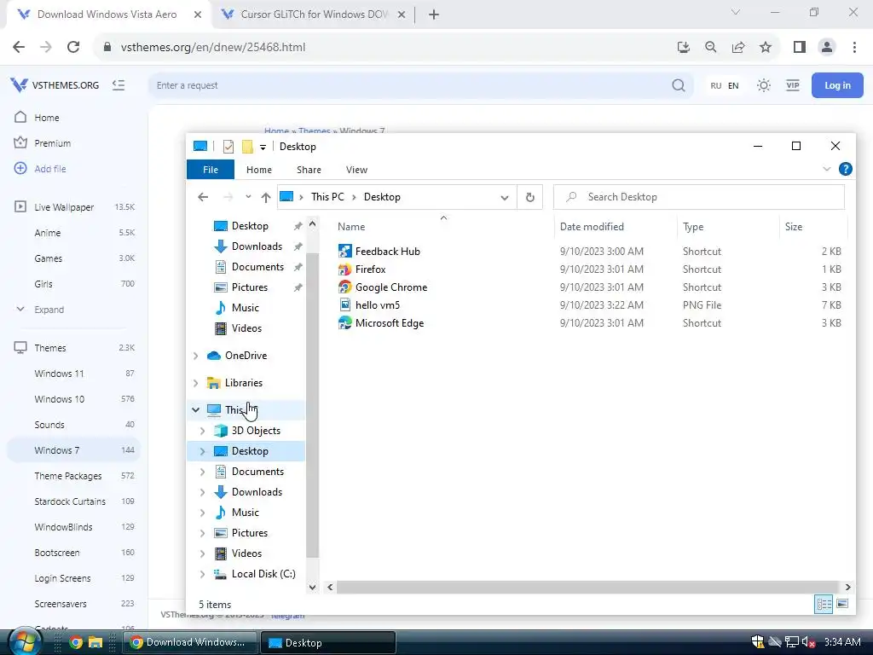The height and width of the screenshot is (655, 873).
Task: Click the File Explorer Back arrow
Action: click(x=203, y=197)
